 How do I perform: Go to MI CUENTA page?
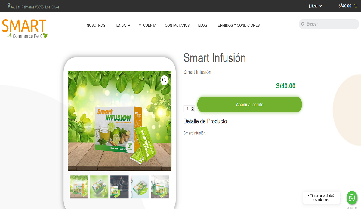point(147,26)
